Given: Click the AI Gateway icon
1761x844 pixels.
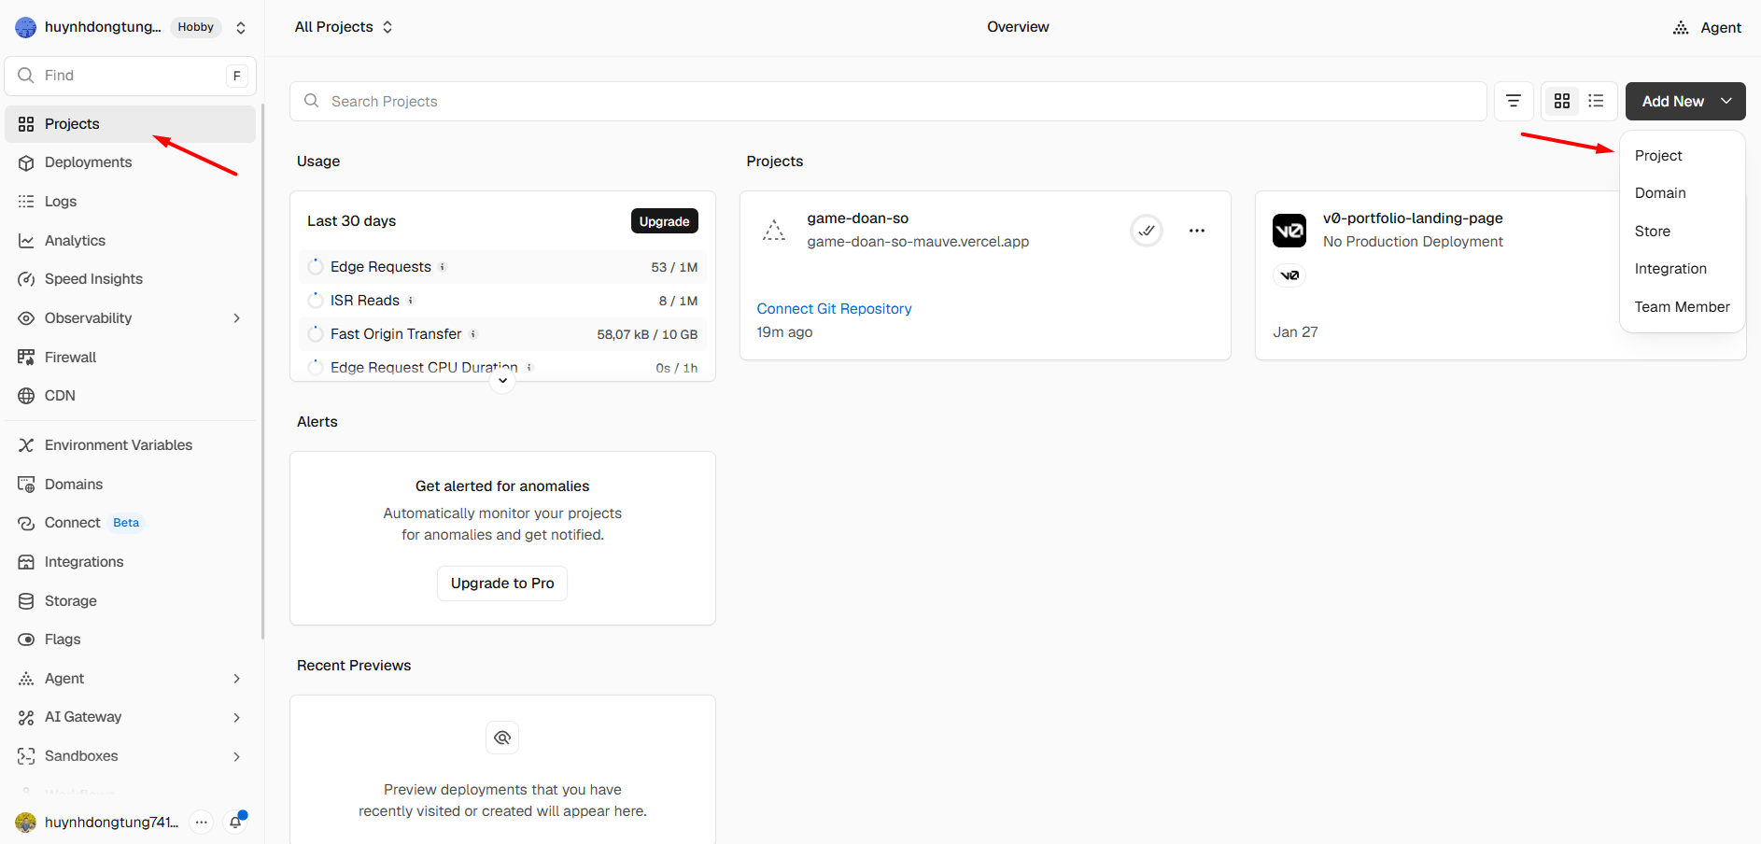Looking at the screenshot, I should [26, 717].
